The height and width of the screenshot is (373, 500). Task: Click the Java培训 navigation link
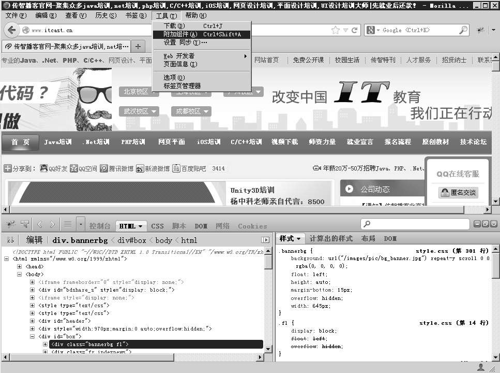(58, 142)
